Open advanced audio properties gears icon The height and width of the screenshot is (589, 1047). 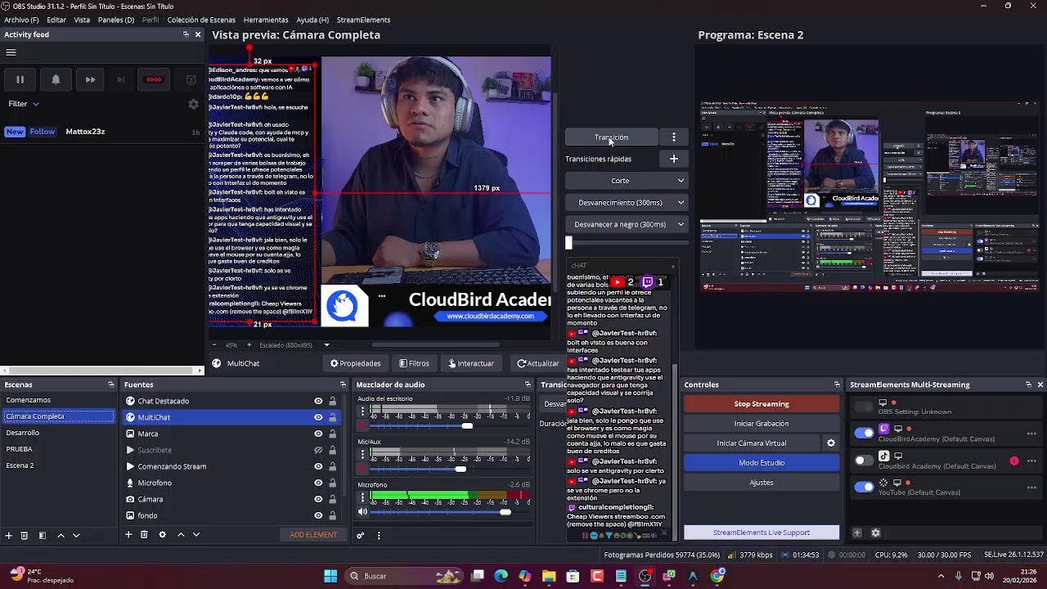pos(360,536)
